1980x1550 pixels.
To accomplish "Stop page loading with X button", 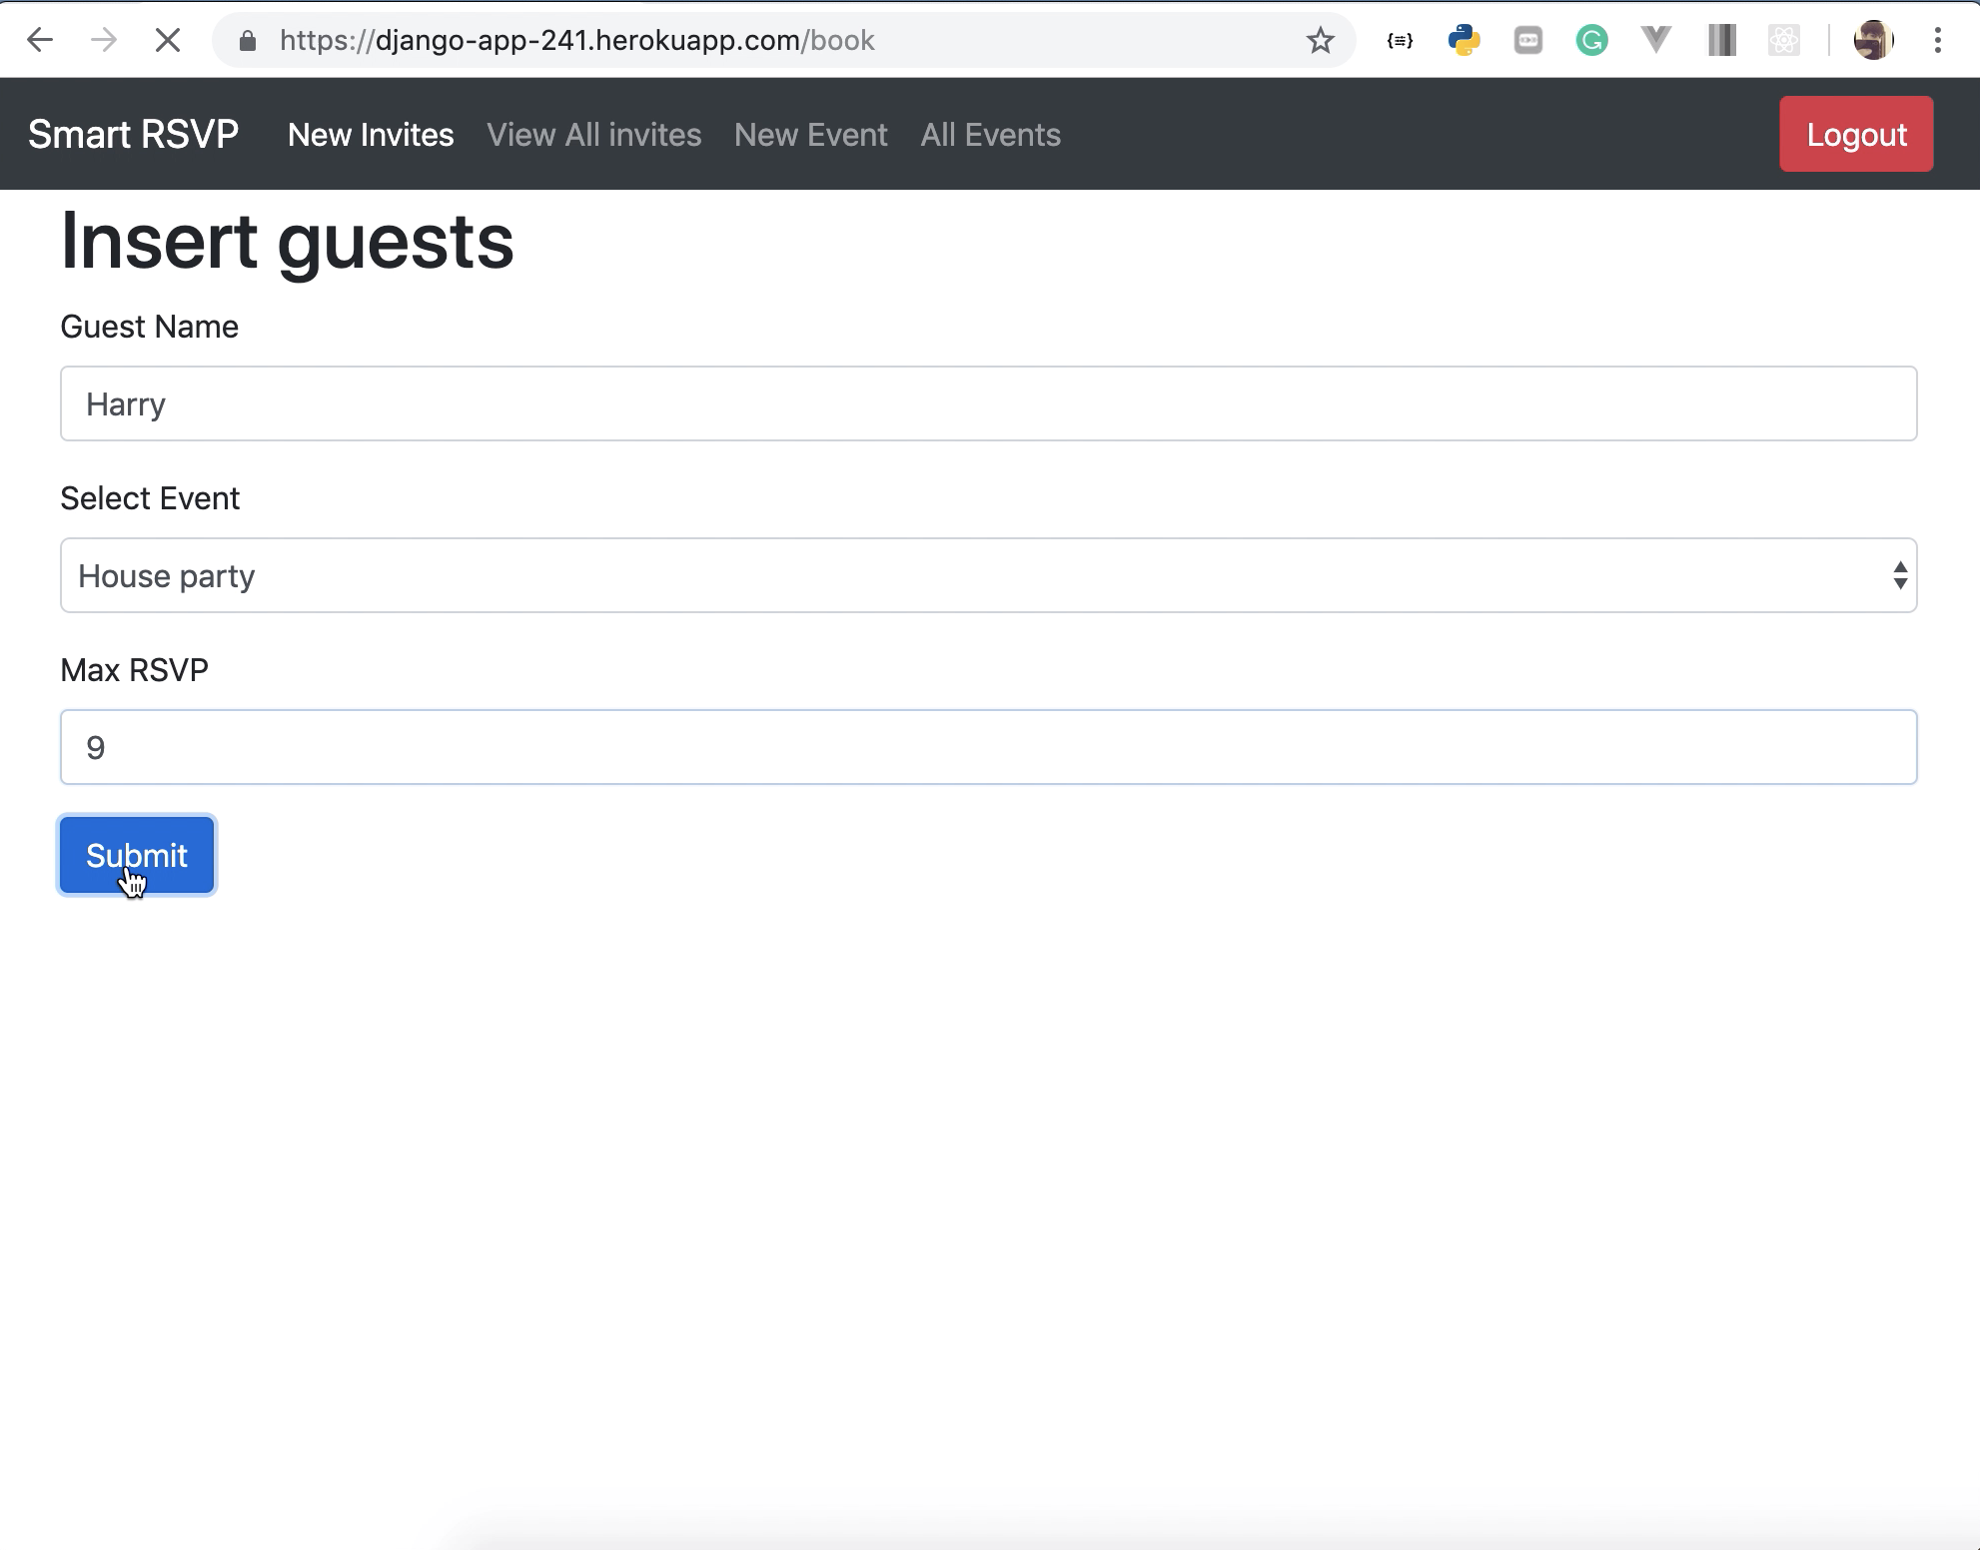I will [x=168, y=40].
